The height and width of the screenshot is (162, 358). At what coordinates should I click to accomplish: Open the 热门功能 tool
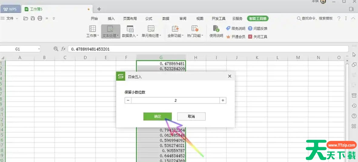[195, 31]
